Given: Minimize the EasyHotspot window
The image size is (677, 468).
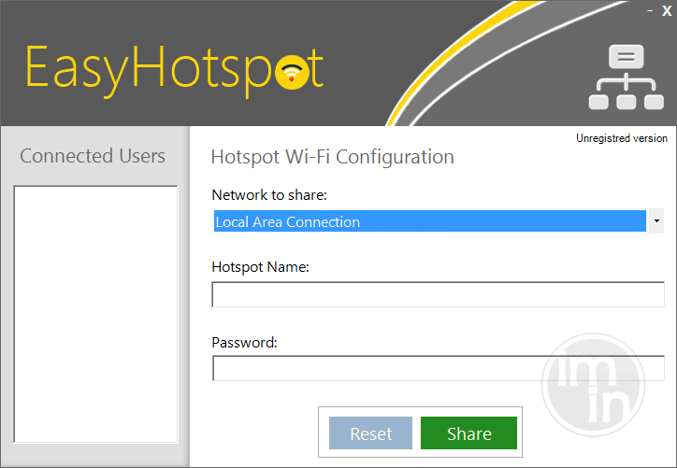Looking at the screenshot, I should [650, 11].
